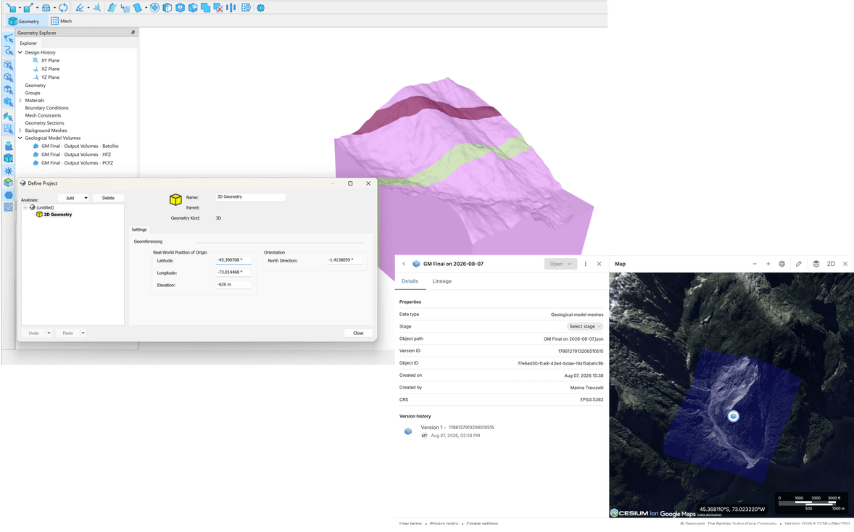854x532 pixels.
Task: Select the Settings tab in Define Project
Action: (139, 230)
